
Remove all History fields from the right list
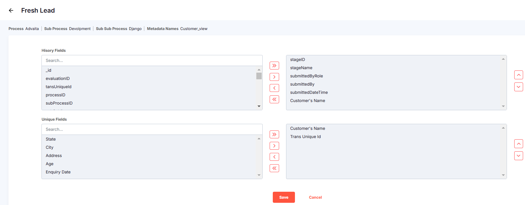[x=274, y=99]
